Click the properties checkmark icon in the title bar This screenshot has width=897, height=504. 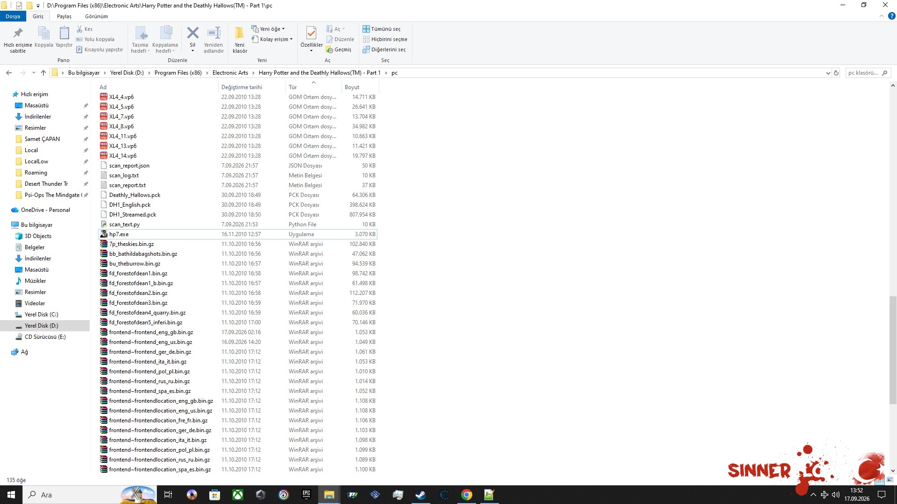point(19,6)
